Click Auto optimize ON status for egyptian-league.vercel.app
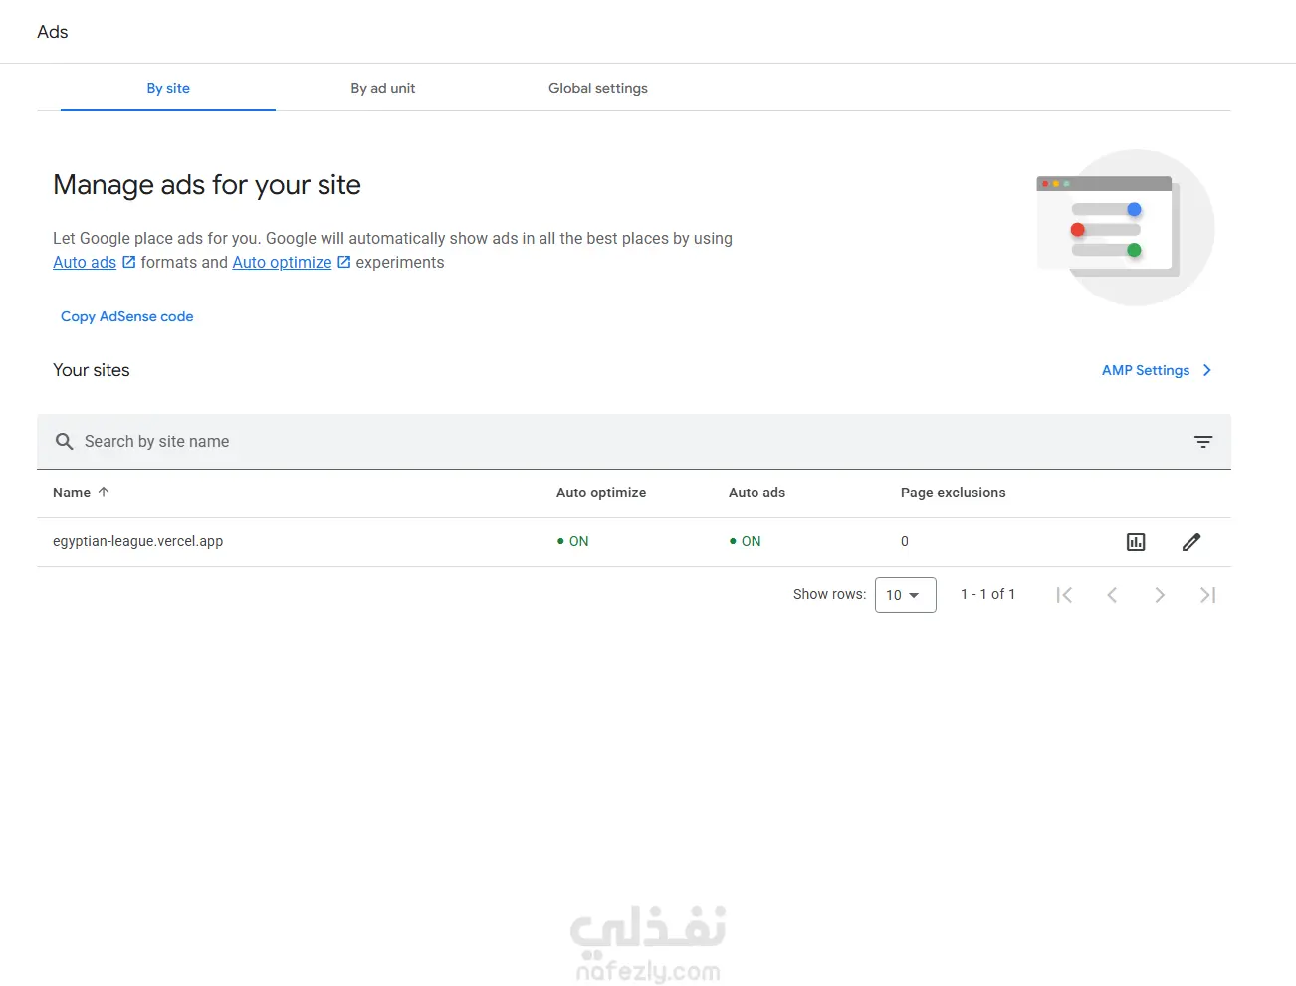 (573, 541)
